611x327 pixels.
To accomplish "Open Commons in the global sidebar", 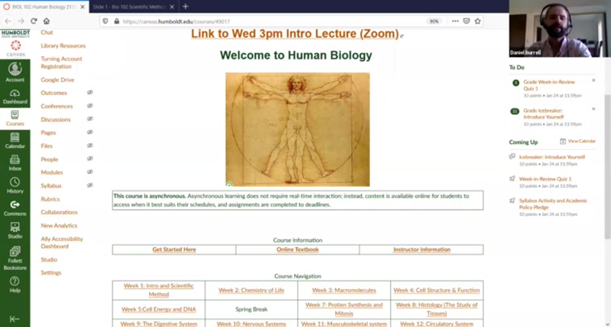I will (15, 209).
